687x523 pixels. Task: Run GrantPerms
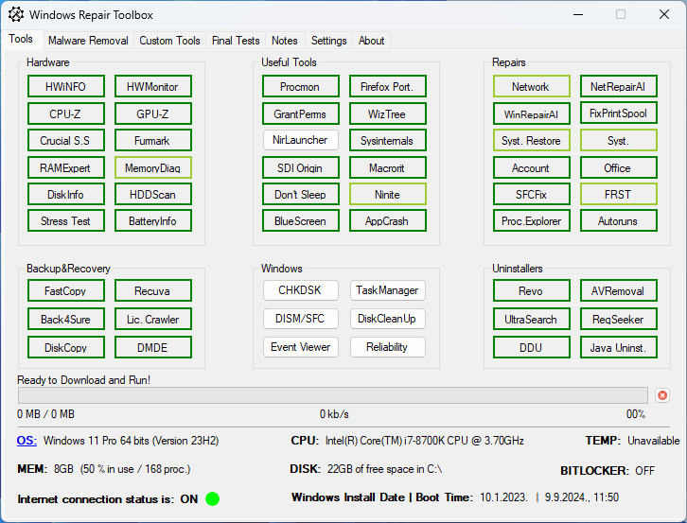301,113
